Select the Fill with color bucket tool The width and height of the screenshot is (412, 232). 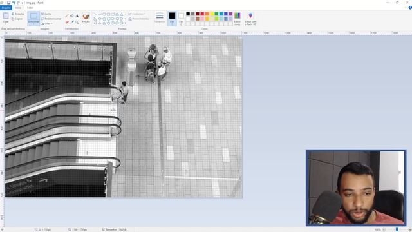[71, 15]
